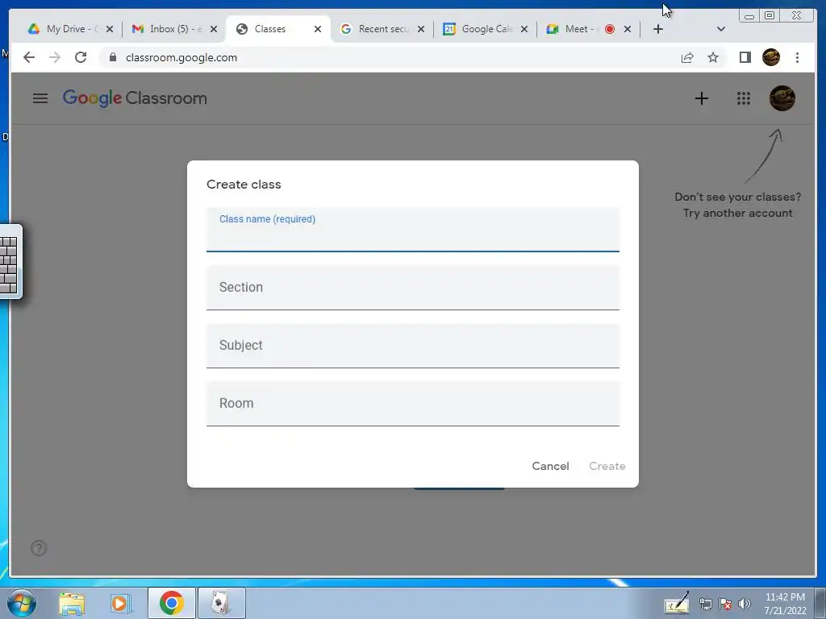Viewport: 826px width, 619px height.
Task: Click into the Section field
Action: 412,288
